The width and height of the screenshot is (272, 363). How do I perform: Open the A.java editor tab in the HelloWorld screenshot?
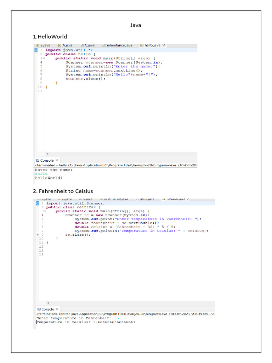(67, 45)
